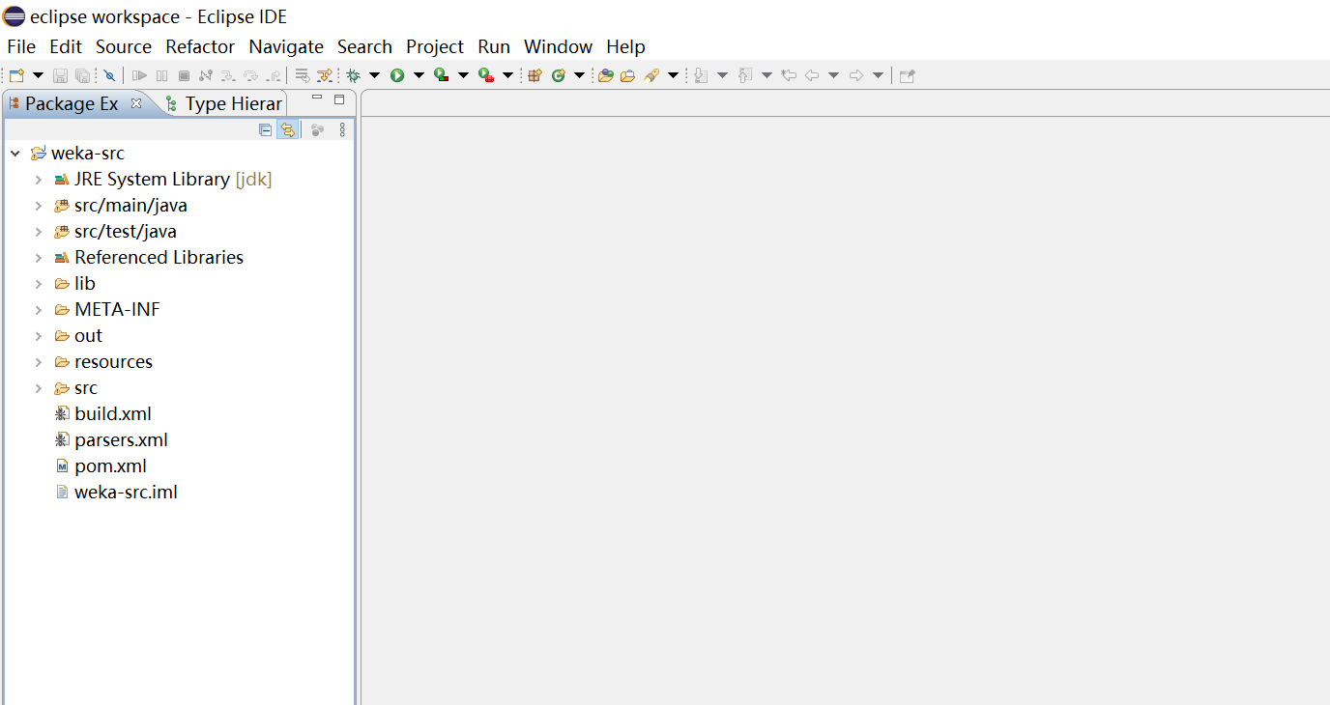1330x705 pixels.
Task: Open the New Java Class dropdown arrow
Action: click(x=579, y=75)
